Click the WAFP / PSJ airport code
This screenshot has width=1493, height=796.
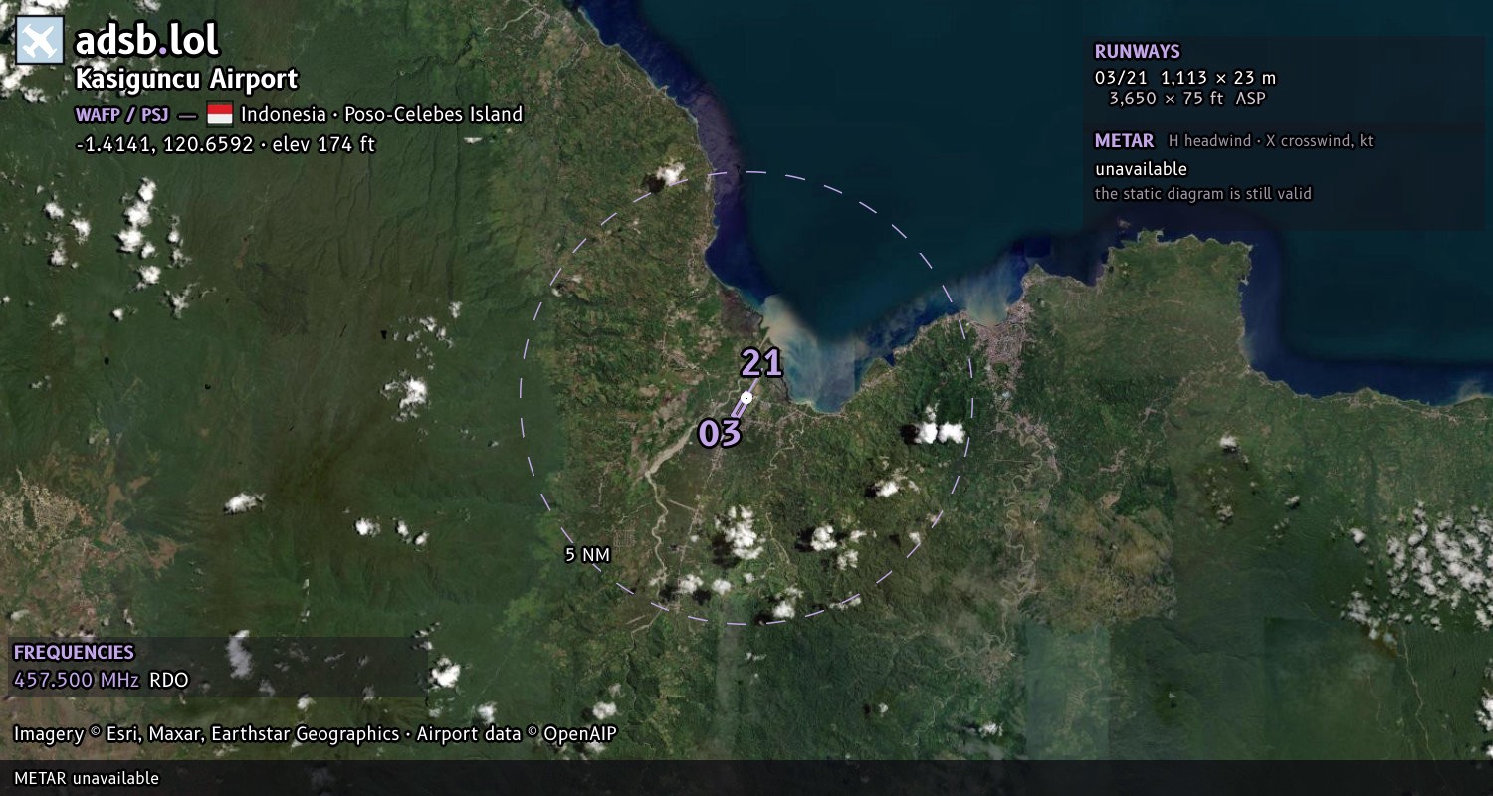(122, 114)
